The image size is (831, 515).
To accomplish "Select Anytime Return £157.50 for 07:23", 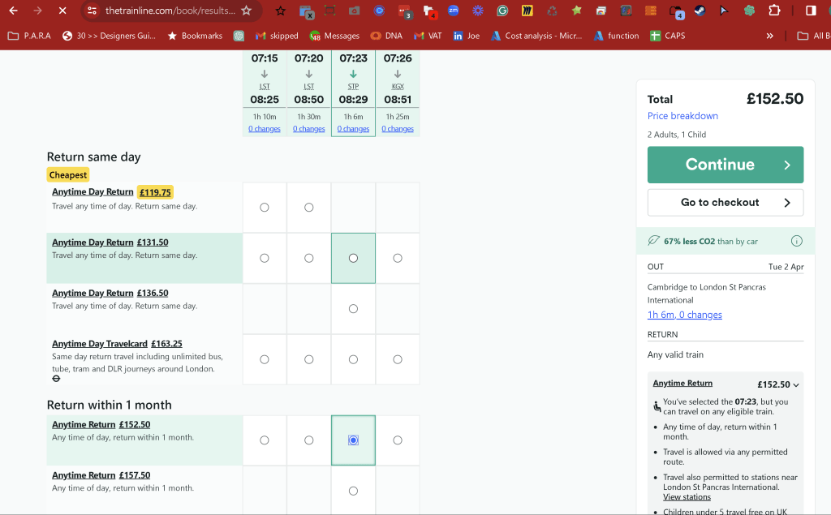I will coord(354,491).
